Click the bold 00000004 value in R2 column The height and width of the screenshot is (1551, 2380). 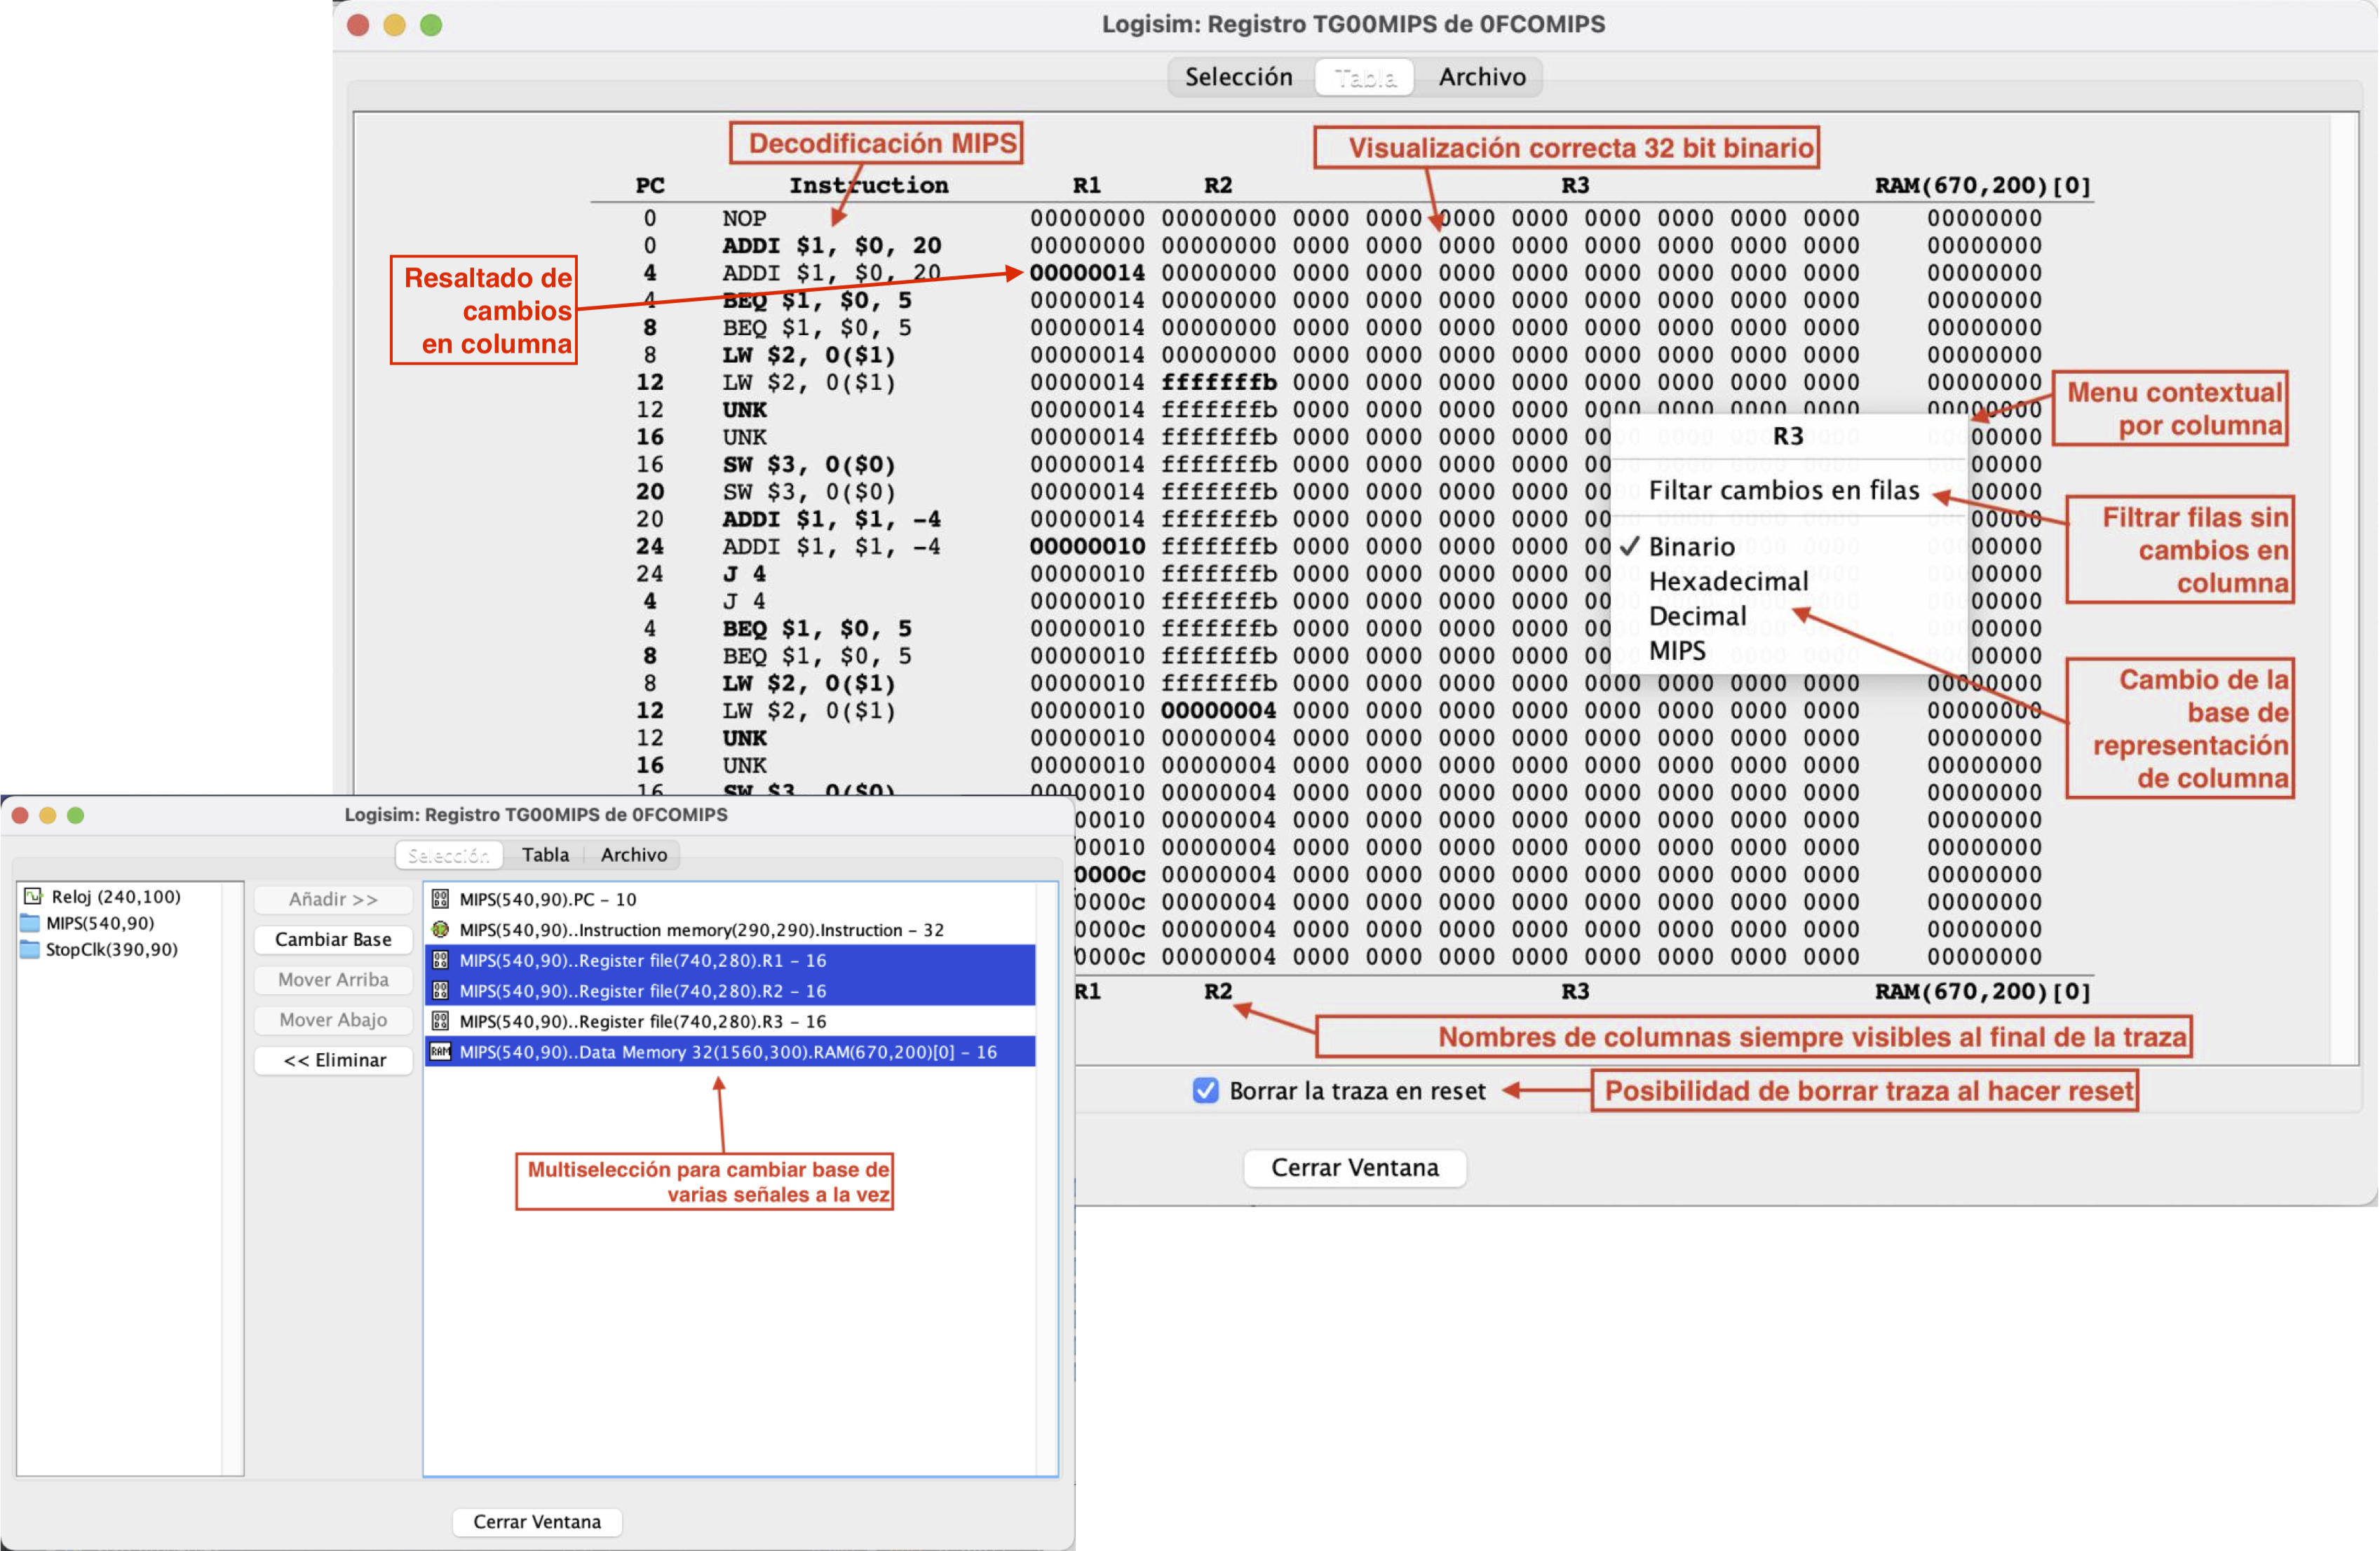click(1218, 710)
